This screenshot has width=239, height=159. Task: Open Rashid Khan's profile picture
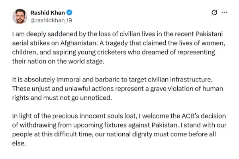click(19, 16)
